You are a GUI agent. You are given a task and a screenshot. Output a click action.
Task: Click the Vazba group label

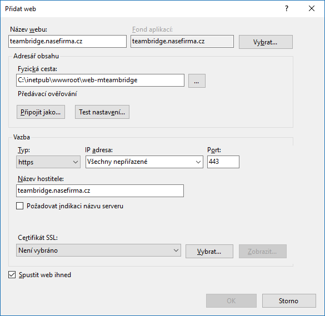pos(22,137)
